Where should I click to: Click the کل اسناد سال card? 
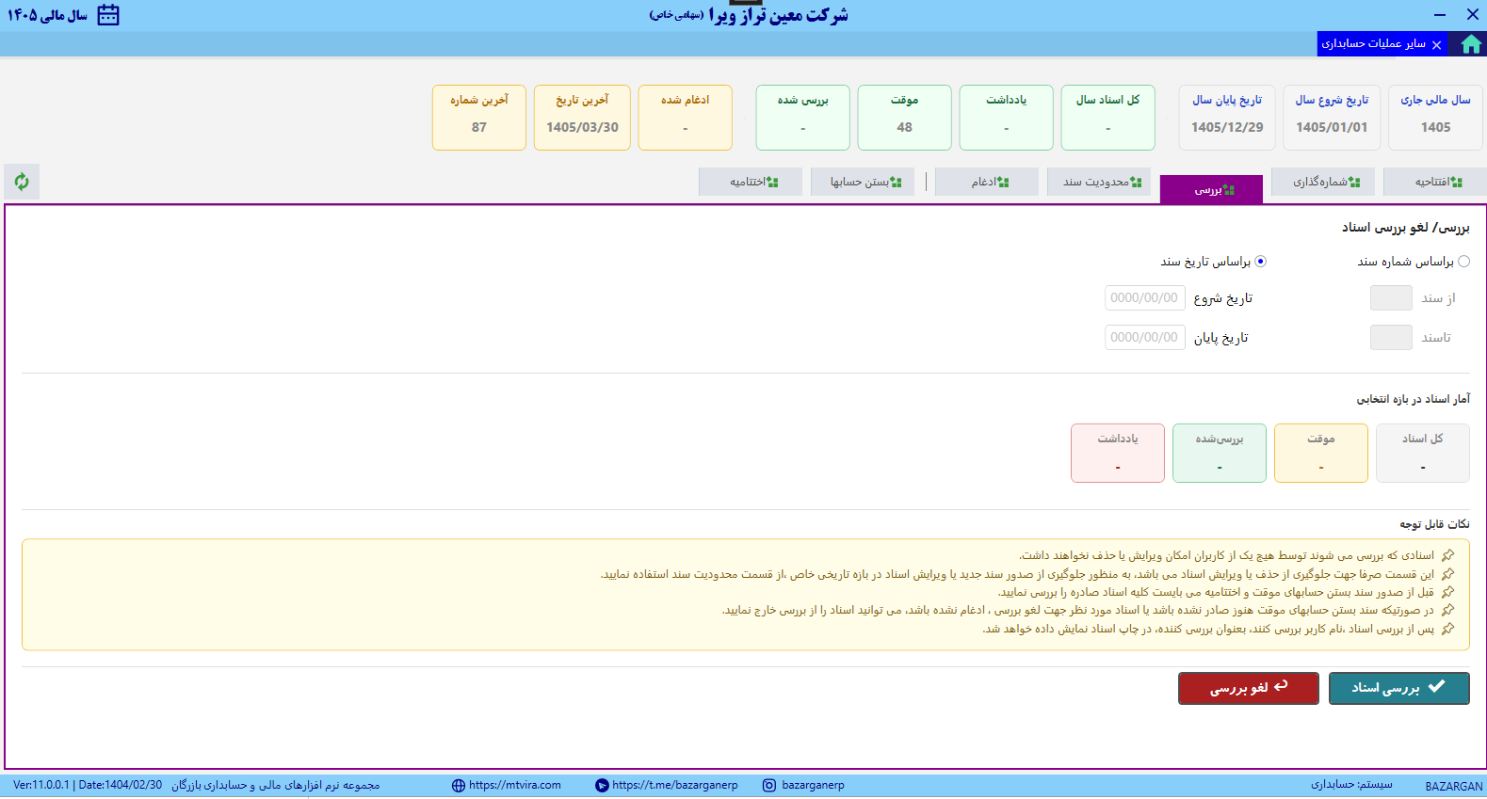point(1107,118)
